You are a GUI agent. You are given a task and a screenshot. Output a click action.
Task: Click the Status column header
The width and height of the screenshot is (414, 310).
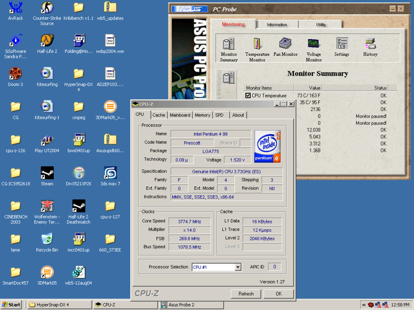(355, 88)
